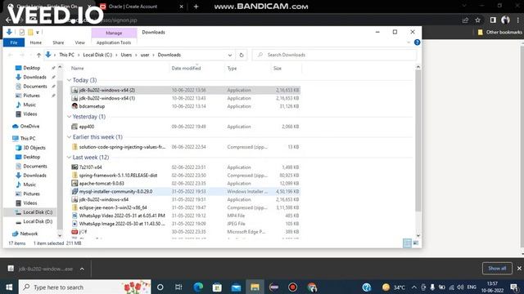Open Local Disk (C:) in sidebar
This screenshot has width=524, height=294.
point(38,212)
